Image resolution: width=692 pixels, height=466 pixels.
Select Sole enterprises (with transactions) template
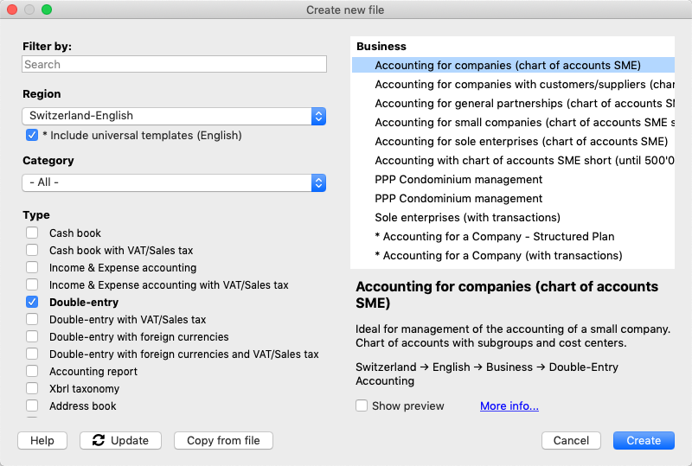(467, 218)
